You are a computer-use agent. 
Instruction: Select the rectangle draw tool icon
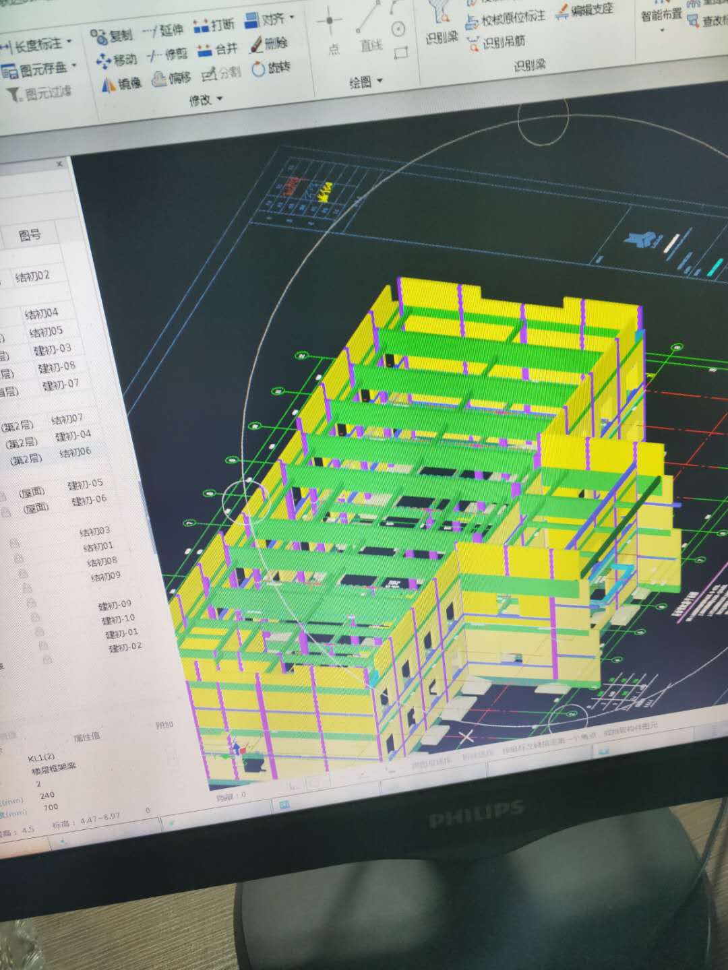402,53
